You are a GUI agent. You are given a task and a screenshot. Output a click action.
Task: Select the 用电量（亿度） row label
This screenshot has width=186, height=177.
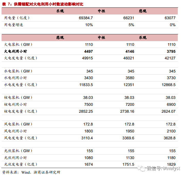(x=17, y=18)
